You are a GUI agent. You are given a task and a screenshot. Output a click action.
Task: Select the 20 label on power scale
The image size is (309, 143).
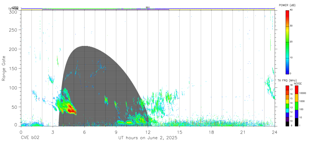(291, 42)
